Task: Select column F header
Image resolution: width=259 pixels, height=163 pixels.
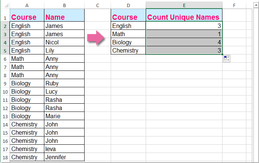Action: pos(234,6)
